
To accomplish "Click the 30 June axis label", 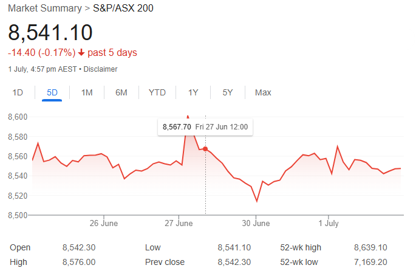I will point(256,223).
